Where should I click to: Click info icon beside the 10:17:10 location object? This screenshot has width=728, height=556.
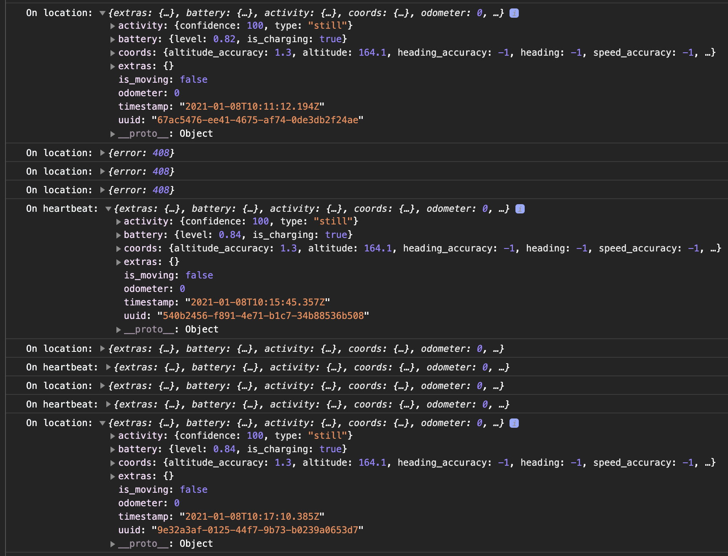pos(514,423)
